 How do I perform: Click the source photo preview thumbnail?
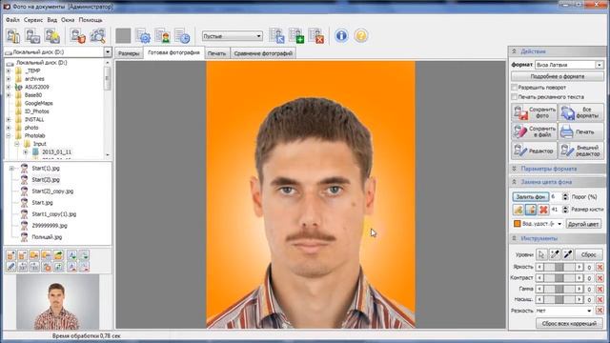click(x=57, y=302)
